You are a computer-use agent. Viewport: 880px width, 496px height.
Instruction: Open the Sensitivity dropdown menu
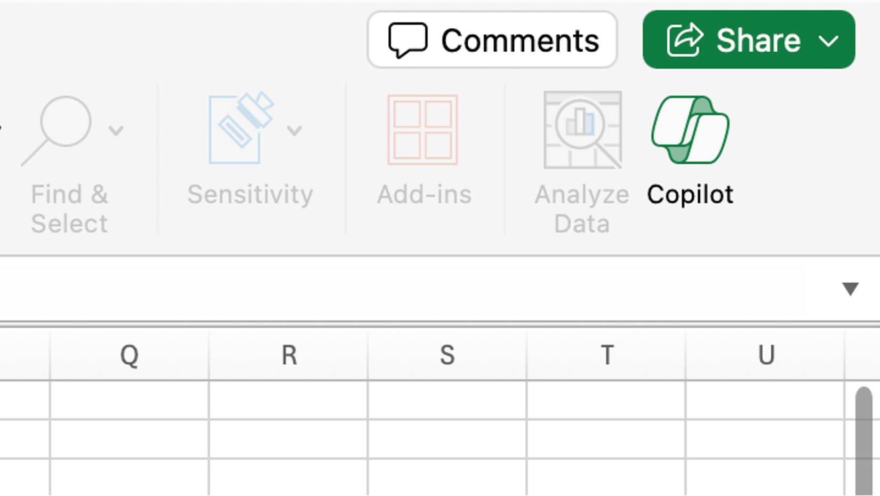[295, 132]
